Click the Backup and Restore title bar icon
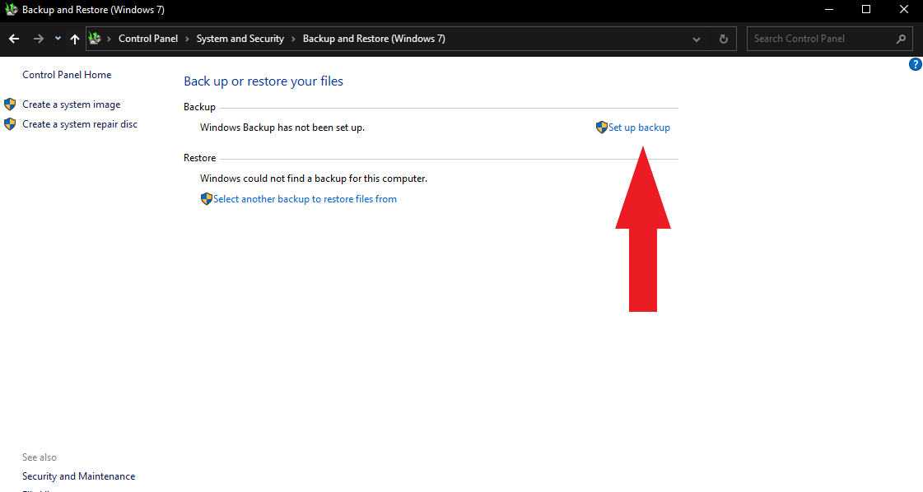 (12, 9)
